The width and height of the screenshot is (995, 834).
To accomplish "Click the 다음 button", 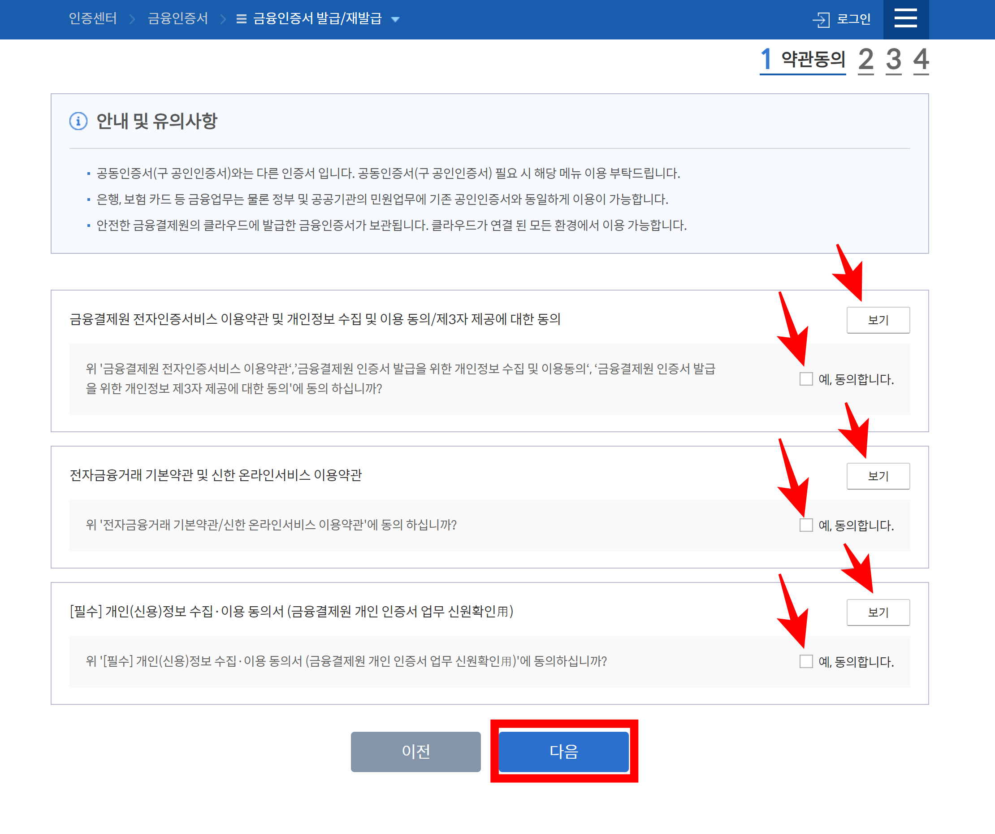I will click(563, 751).
